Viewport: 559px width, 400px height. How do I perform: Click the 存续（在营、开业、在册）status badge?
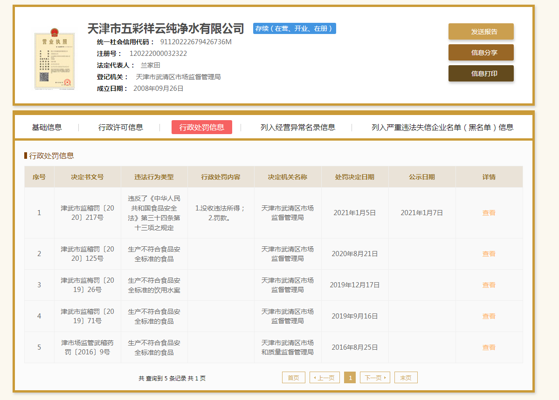[295, 28]
